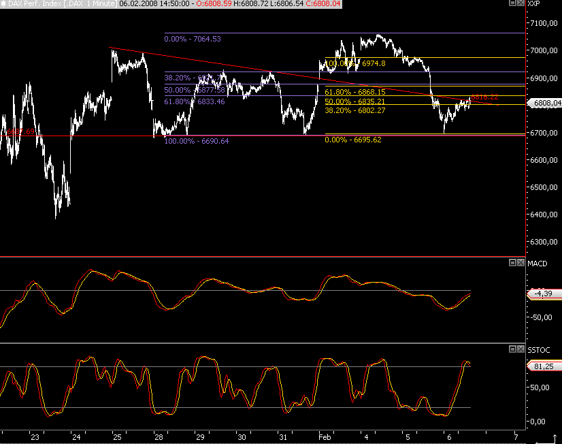Screen dimensions: 562x444
Task: Select the yellow '0.00% - 6695.62' Fibonacci label
Action: (353, 140)
